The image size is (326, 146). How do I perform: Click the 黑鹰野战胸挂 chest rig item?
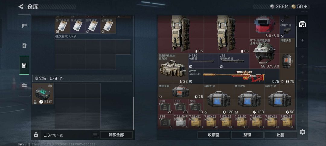point(173,69)
